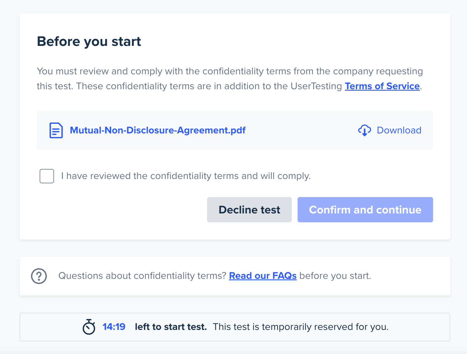The width and height of the screenshot is (467, 354).
Task: Click the Download text link
Action: pos(399,130)
